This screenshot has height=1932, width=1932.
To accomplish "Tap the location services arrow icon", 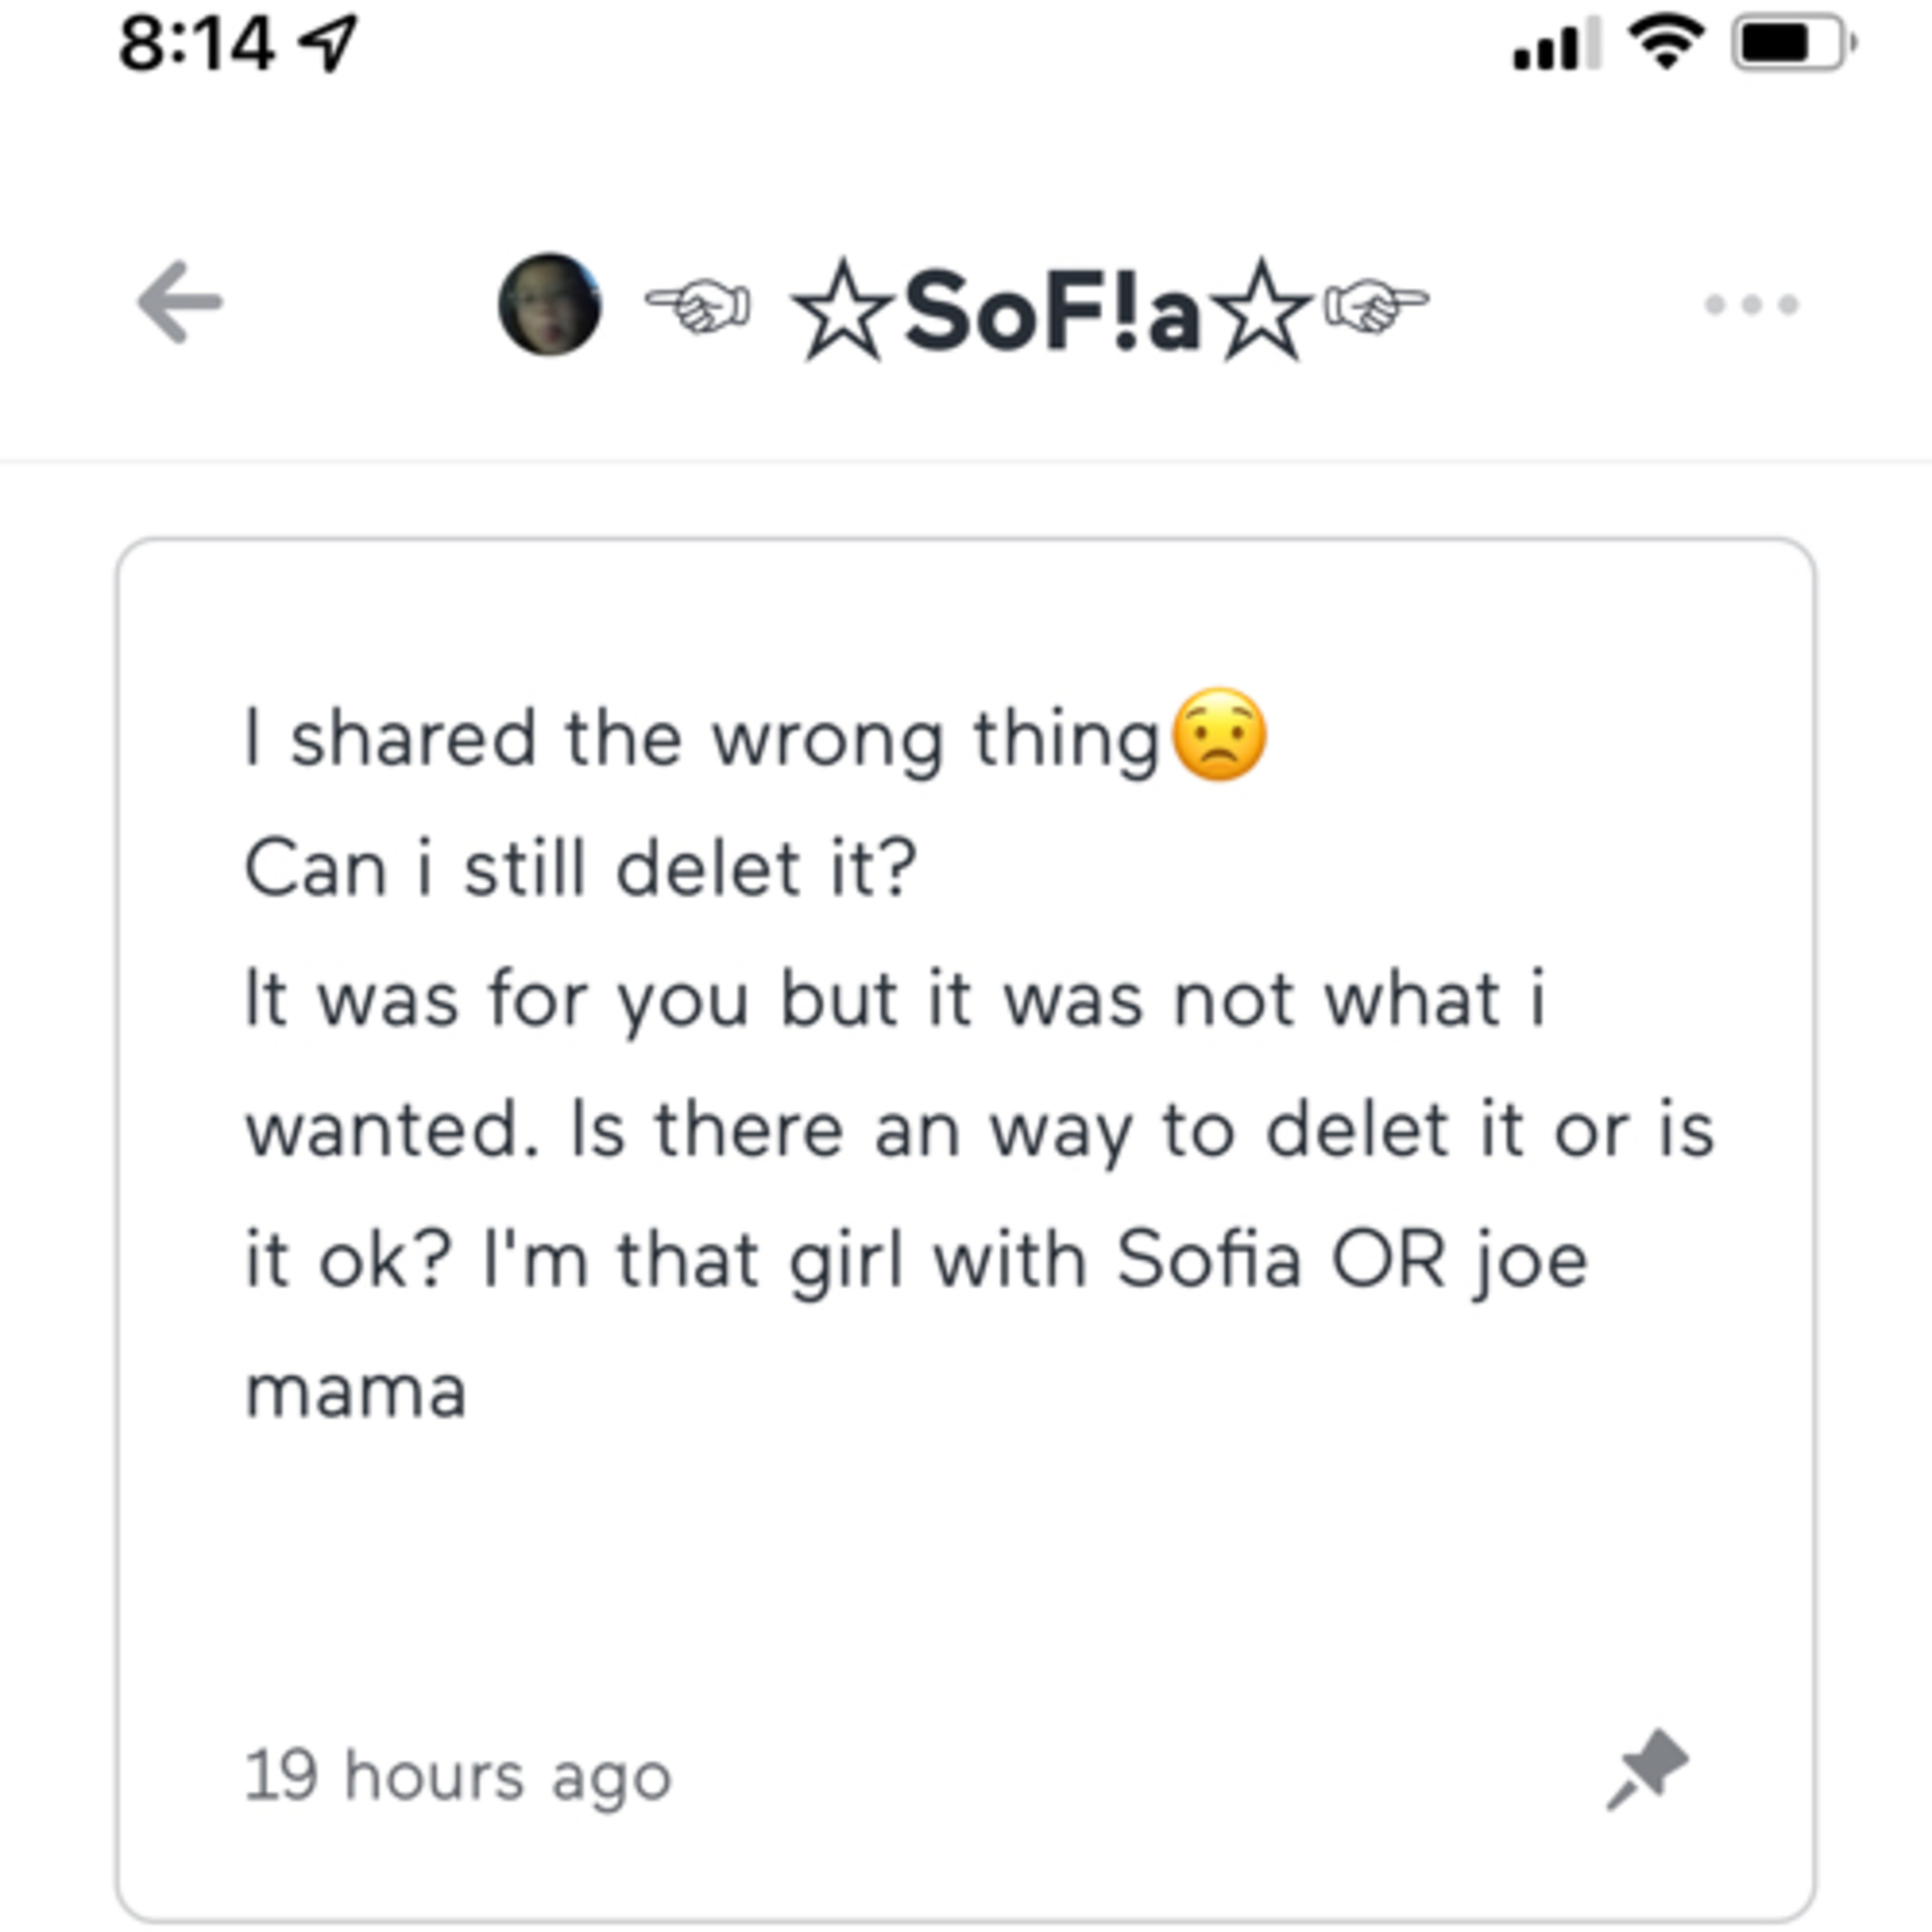I will point(329,45).
